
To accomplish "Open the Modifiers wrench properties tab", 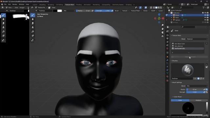I will [x=167, y=60].
